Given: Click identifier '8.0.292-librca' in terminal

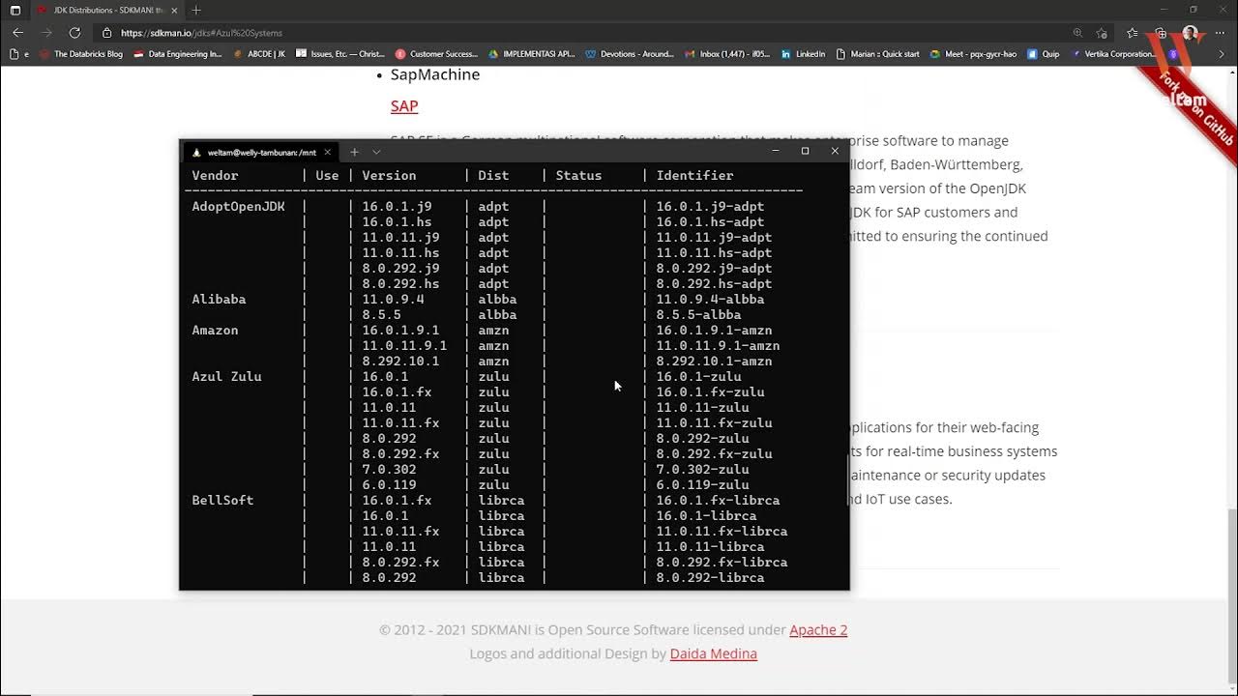Looking at the screenshot, I should pos(710,577).
